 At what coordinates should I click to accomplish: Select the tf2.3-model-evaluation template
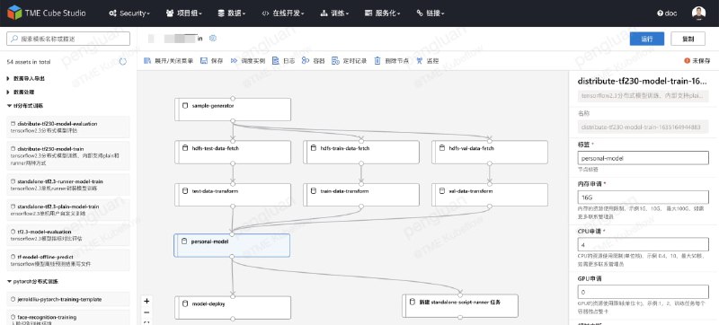click(68, 235)
